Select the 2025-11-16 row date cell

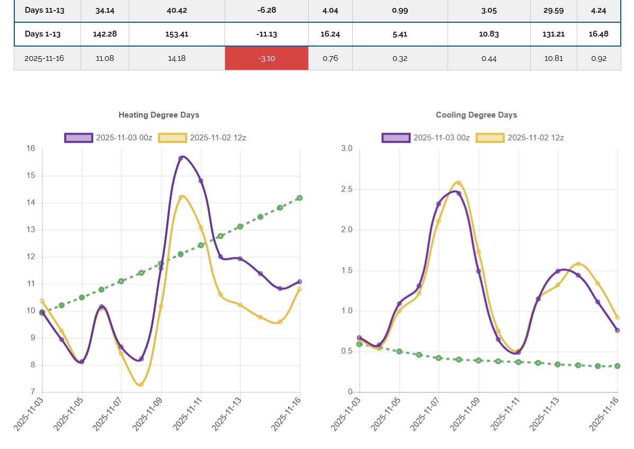click(44, 58)
